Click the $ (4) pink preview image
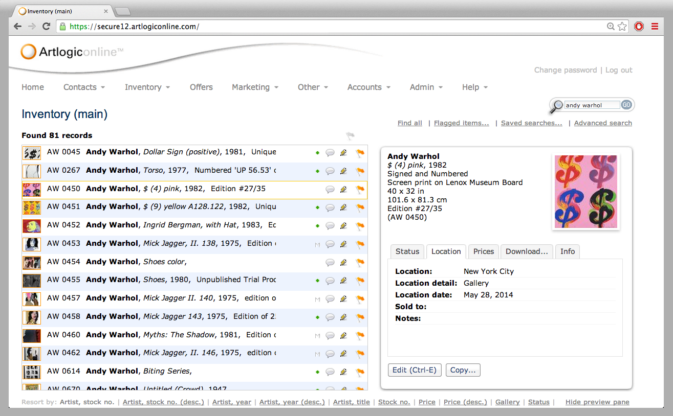 click(587, 192)
